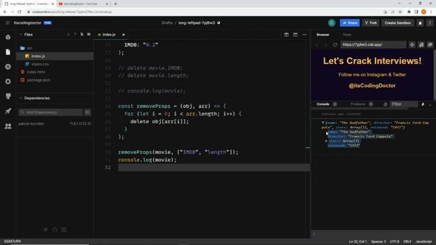Open editor more options three-dot menu

305,35
